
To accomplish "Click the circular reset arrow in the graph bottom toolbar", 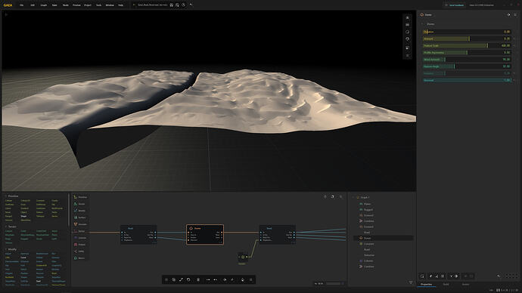I will coord(188,279).
